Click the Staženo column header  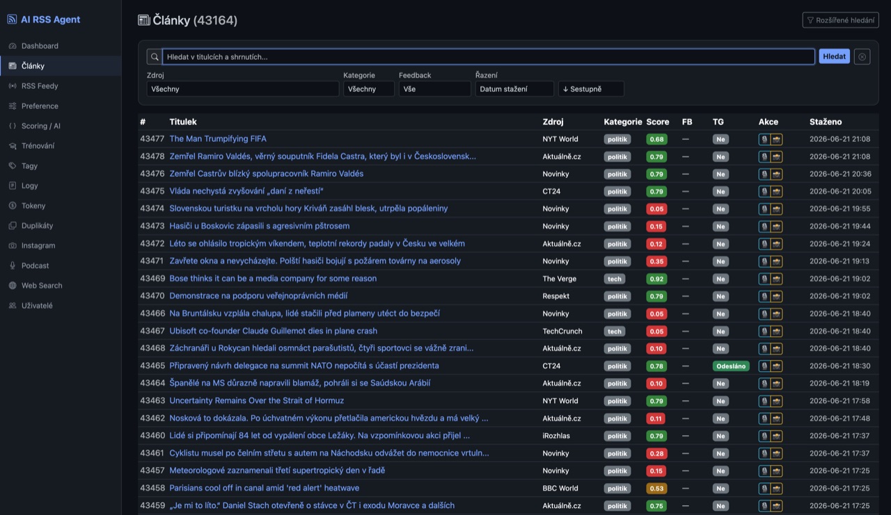(x=826, y=122)
